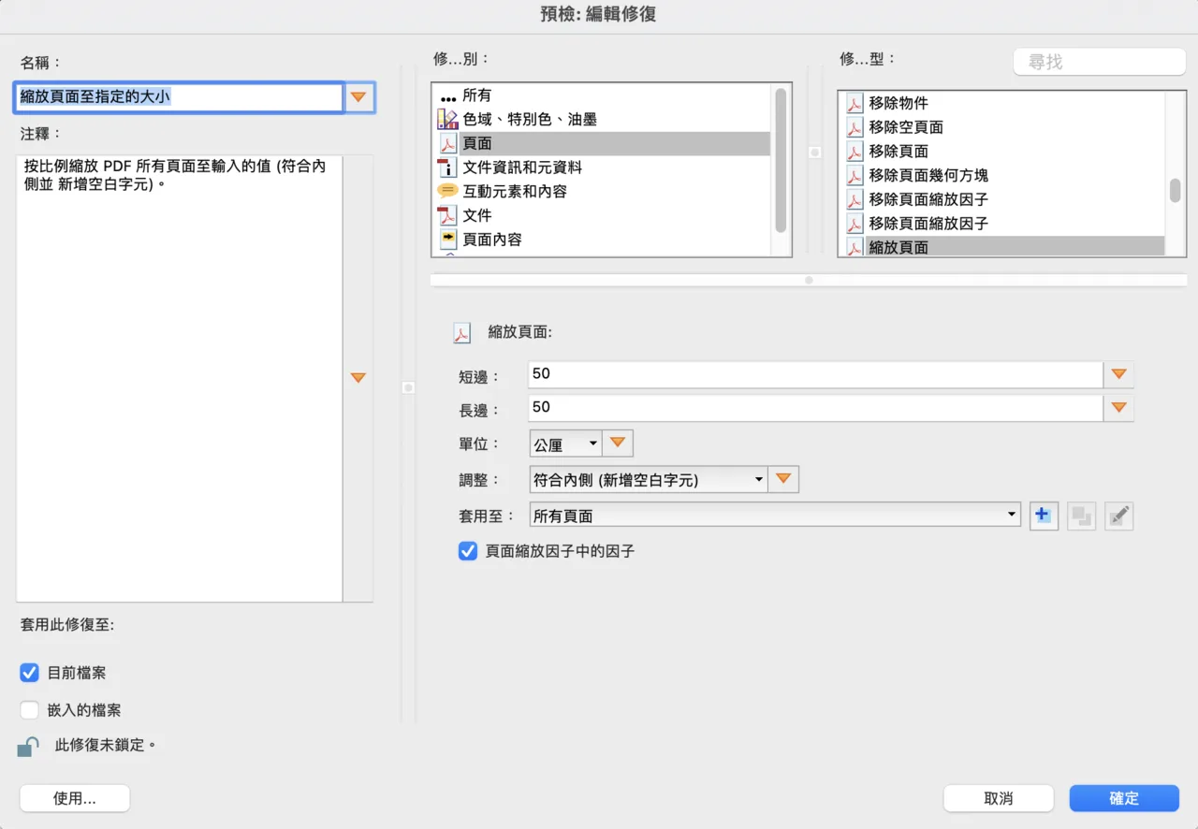Click the unlocked padlock icon
The image size is (1198, 829).
28,747
